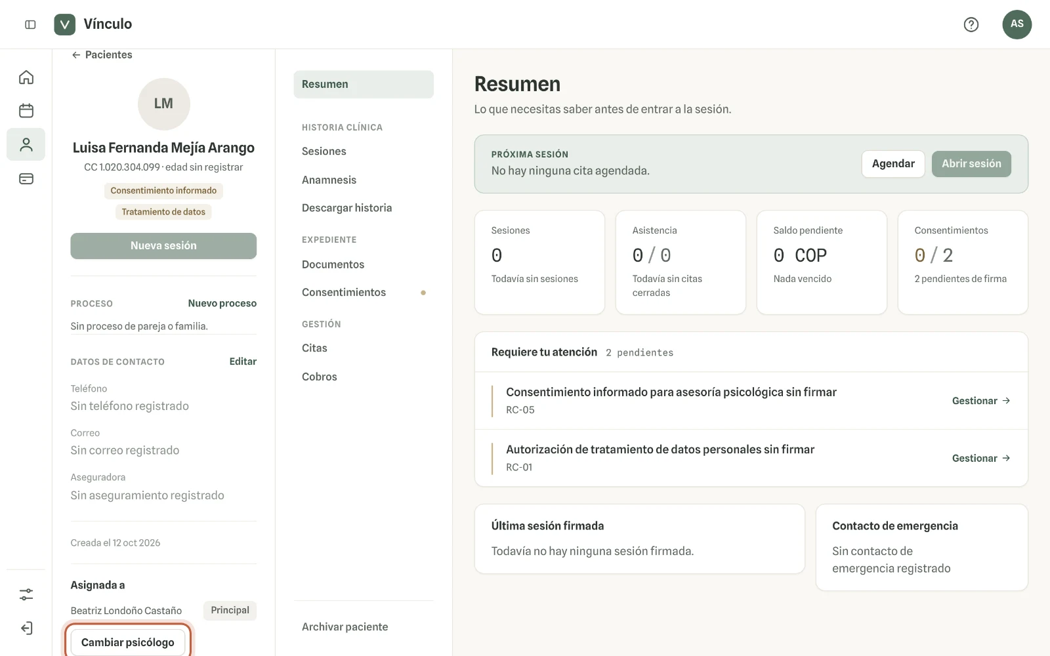
Task: Click the Consentimientos 0/2 card
Action: point(963,262)
